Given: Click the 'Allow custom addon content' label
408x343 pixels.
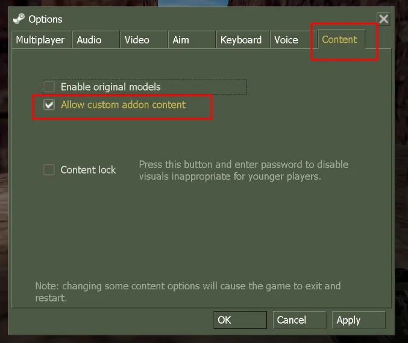Looking at the screenshot, I should 123,105.
